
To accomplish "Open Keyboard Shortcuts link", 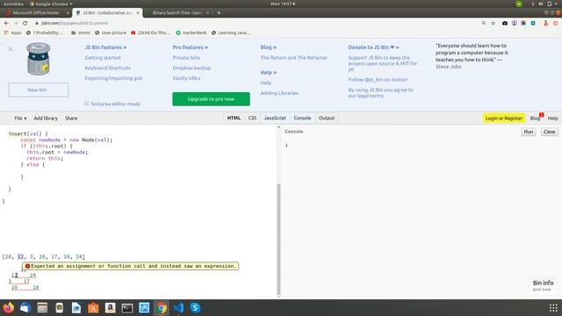I will (107, 68).
